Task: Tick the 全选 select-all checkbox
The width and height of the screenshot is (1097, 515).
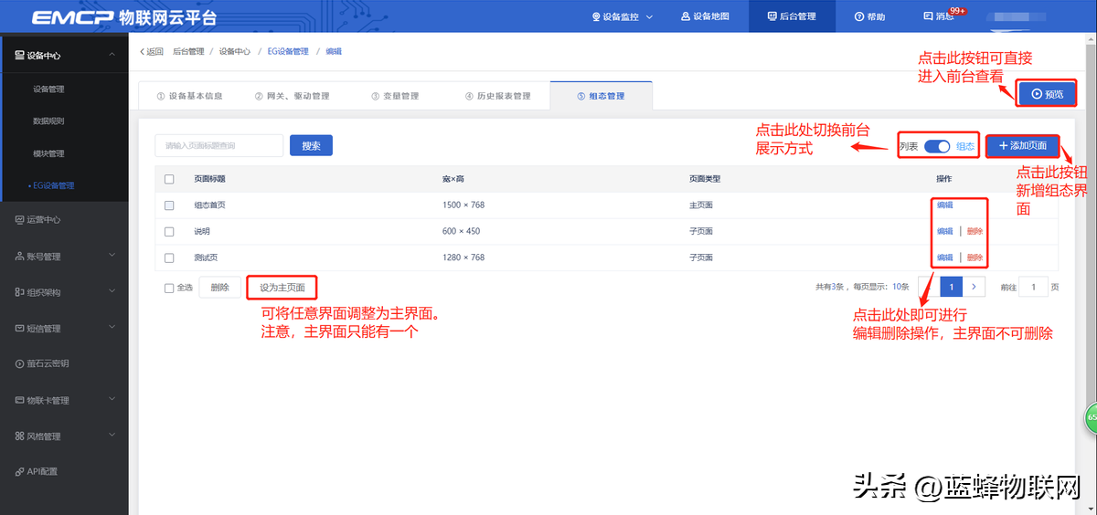Action: click(x=169, y=288)
